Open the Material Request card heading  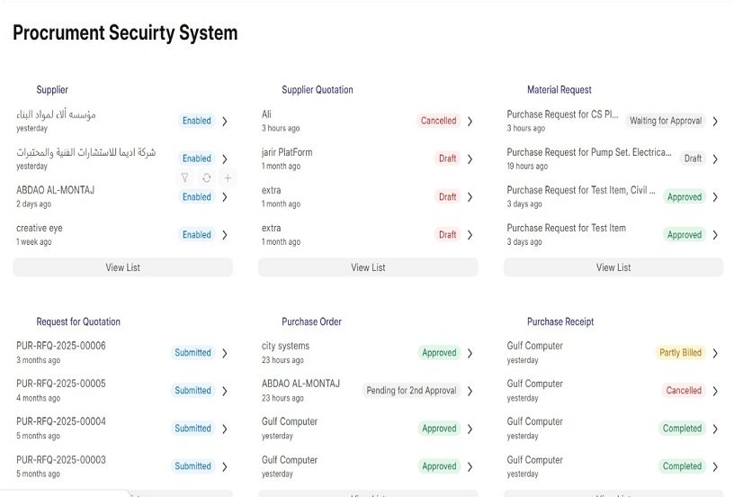[x=559, y=90]
